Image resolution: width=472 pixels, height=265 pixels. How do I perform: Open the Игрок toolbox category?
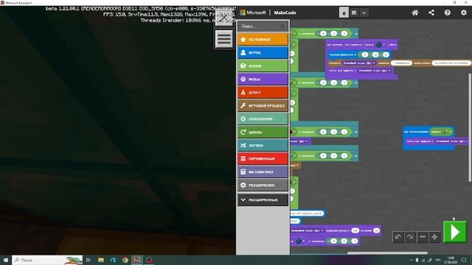click(x=263, y=52)
